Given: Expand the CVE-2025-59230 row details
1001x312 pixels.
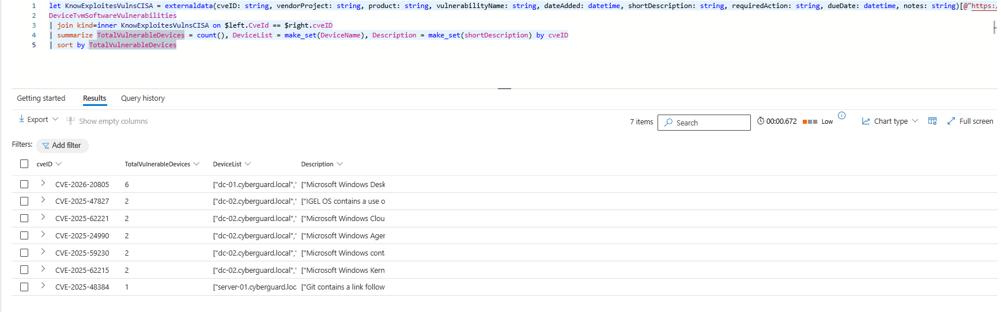Looking at the screenshot, I should click(x=43, y=252).
